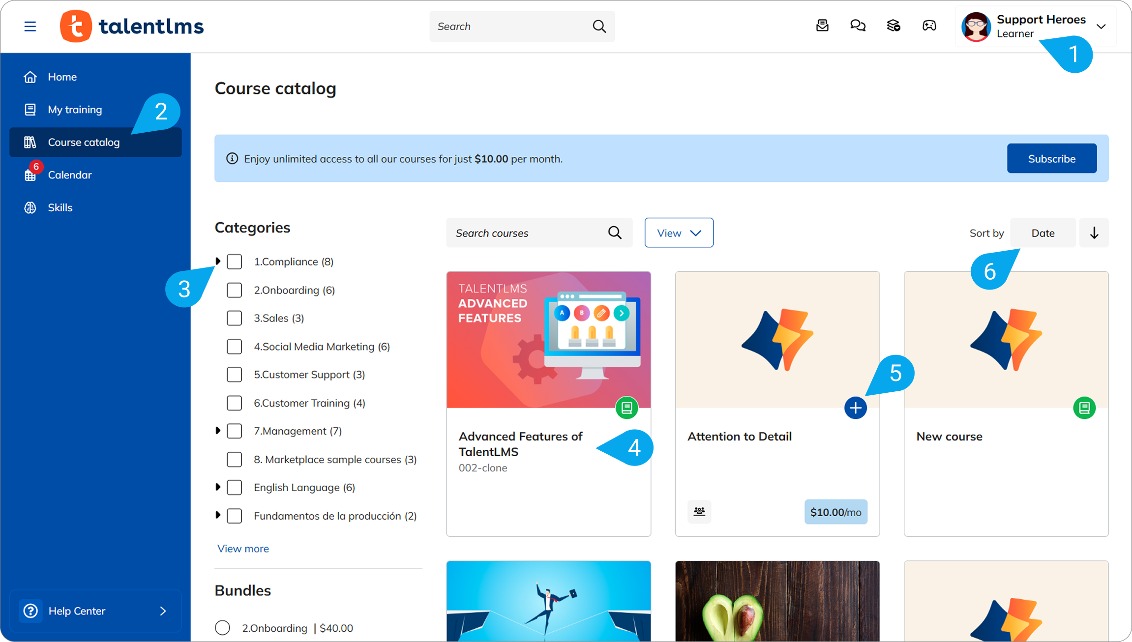Check the 3.Sales category checkbox
Image resolution: width=1132 pixels, height=642 pixels.
235,318
